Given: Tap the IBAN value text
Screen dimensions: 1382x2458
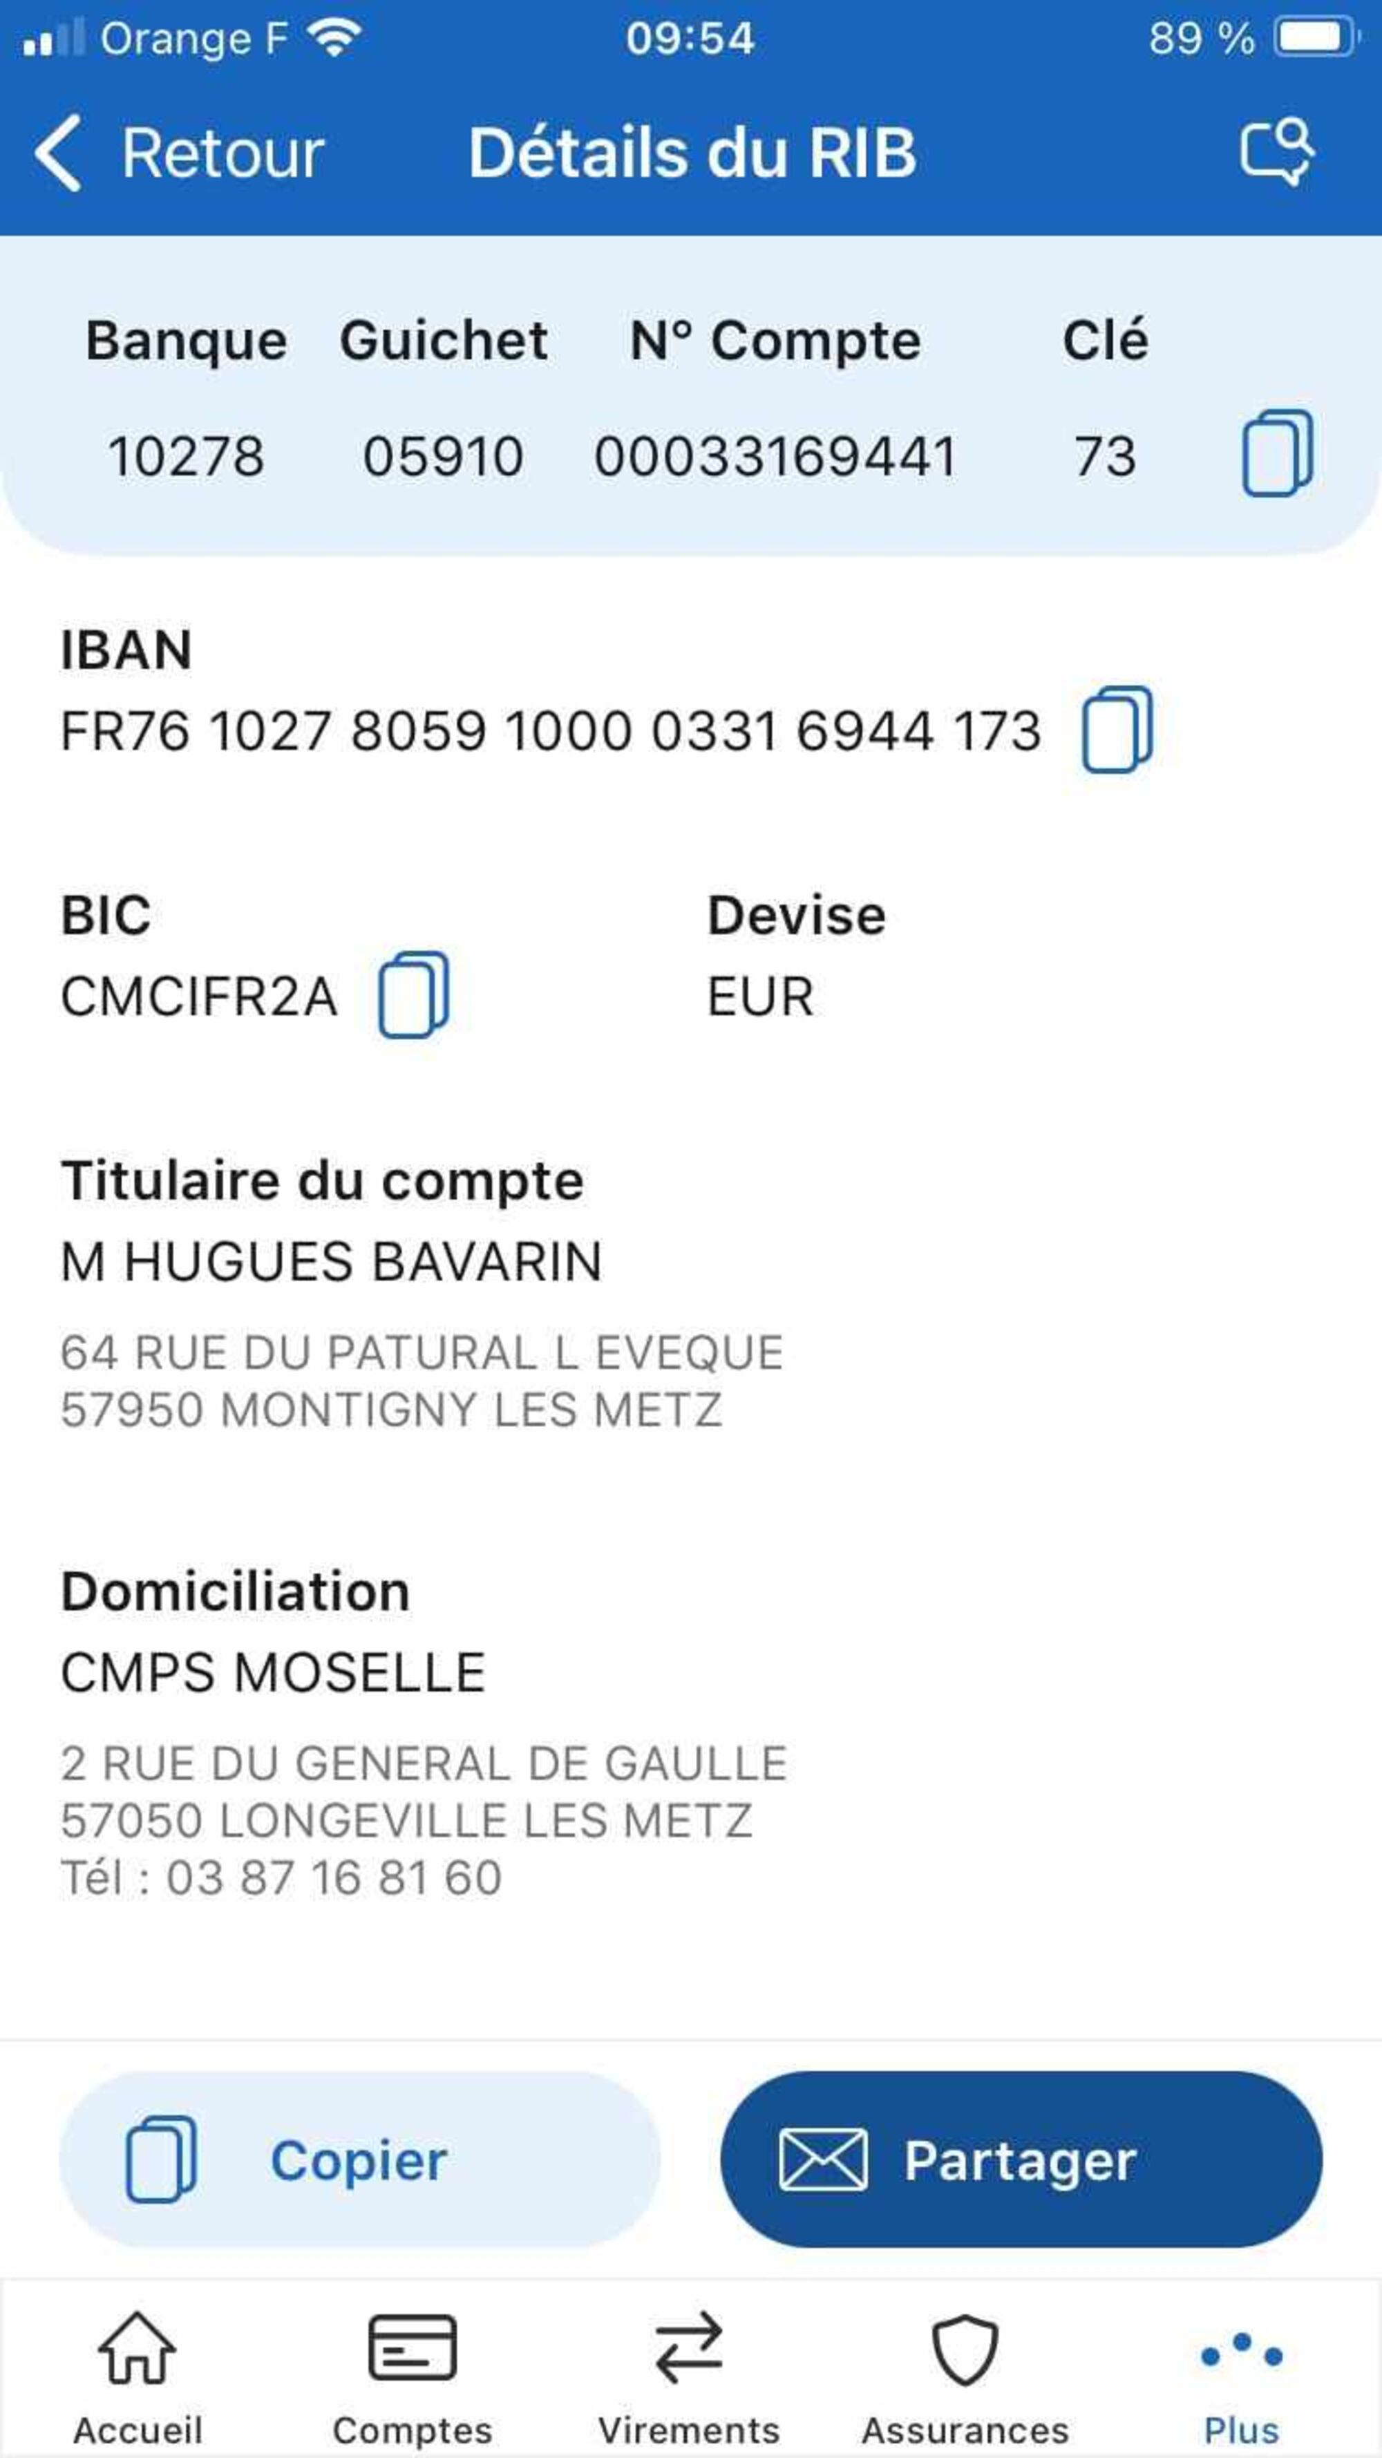Looking at the screenshot, I should coord(551,732).
